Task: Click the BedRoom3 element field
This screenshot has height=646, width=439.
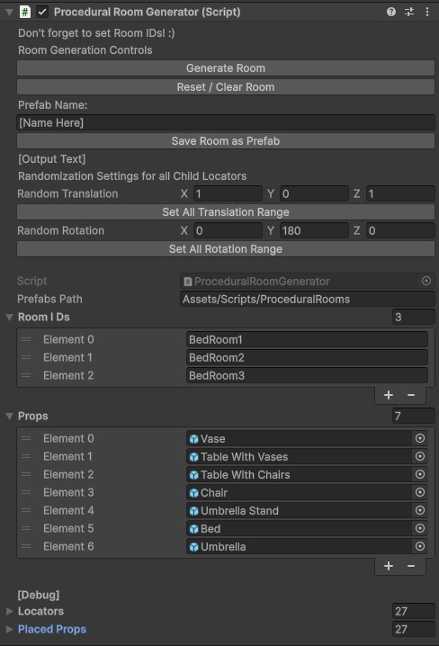Action: [x=307, y=375]
